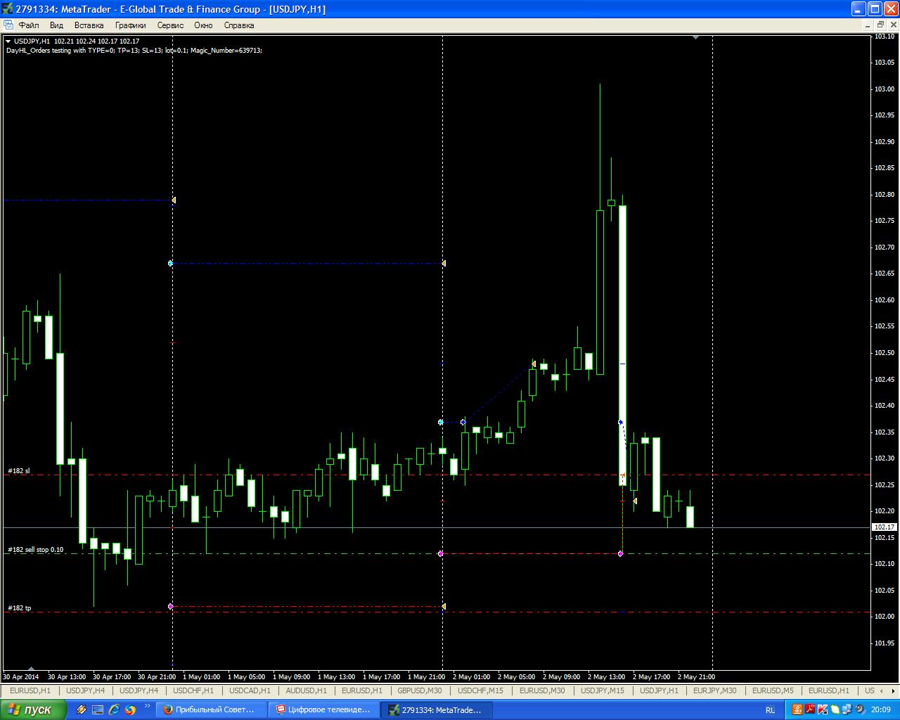
Task: Open the Вид menu
Action: point(56,25)
